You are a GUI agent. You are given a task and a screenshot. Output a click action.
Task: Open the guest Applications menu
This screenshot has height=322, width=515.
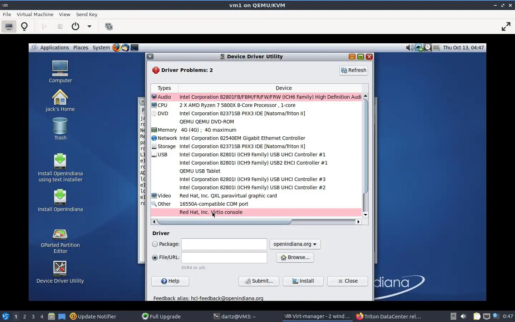tap(54, 48)
